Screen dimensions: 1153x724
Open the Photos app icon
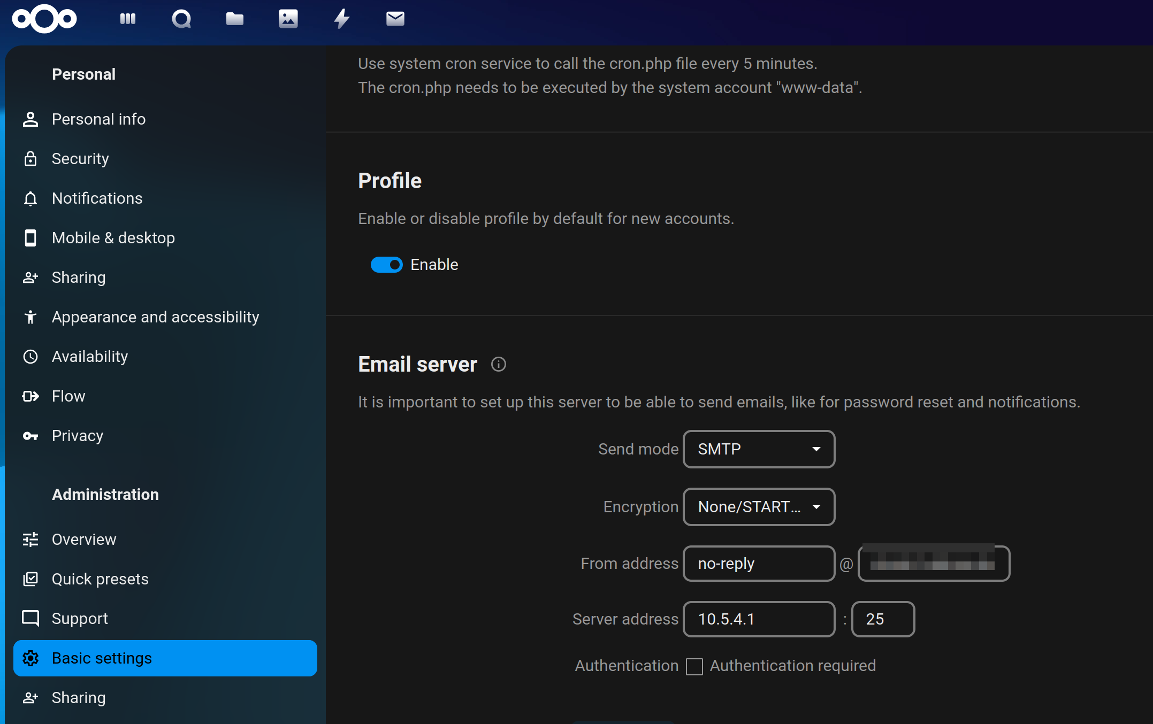[288, 19]
